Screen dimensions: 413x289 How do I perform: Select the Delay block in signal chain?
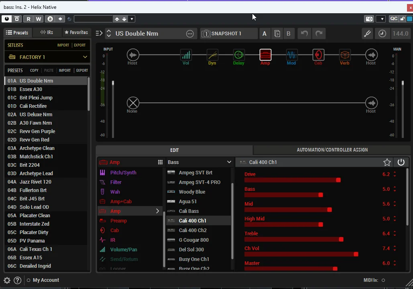coord(239,55)
